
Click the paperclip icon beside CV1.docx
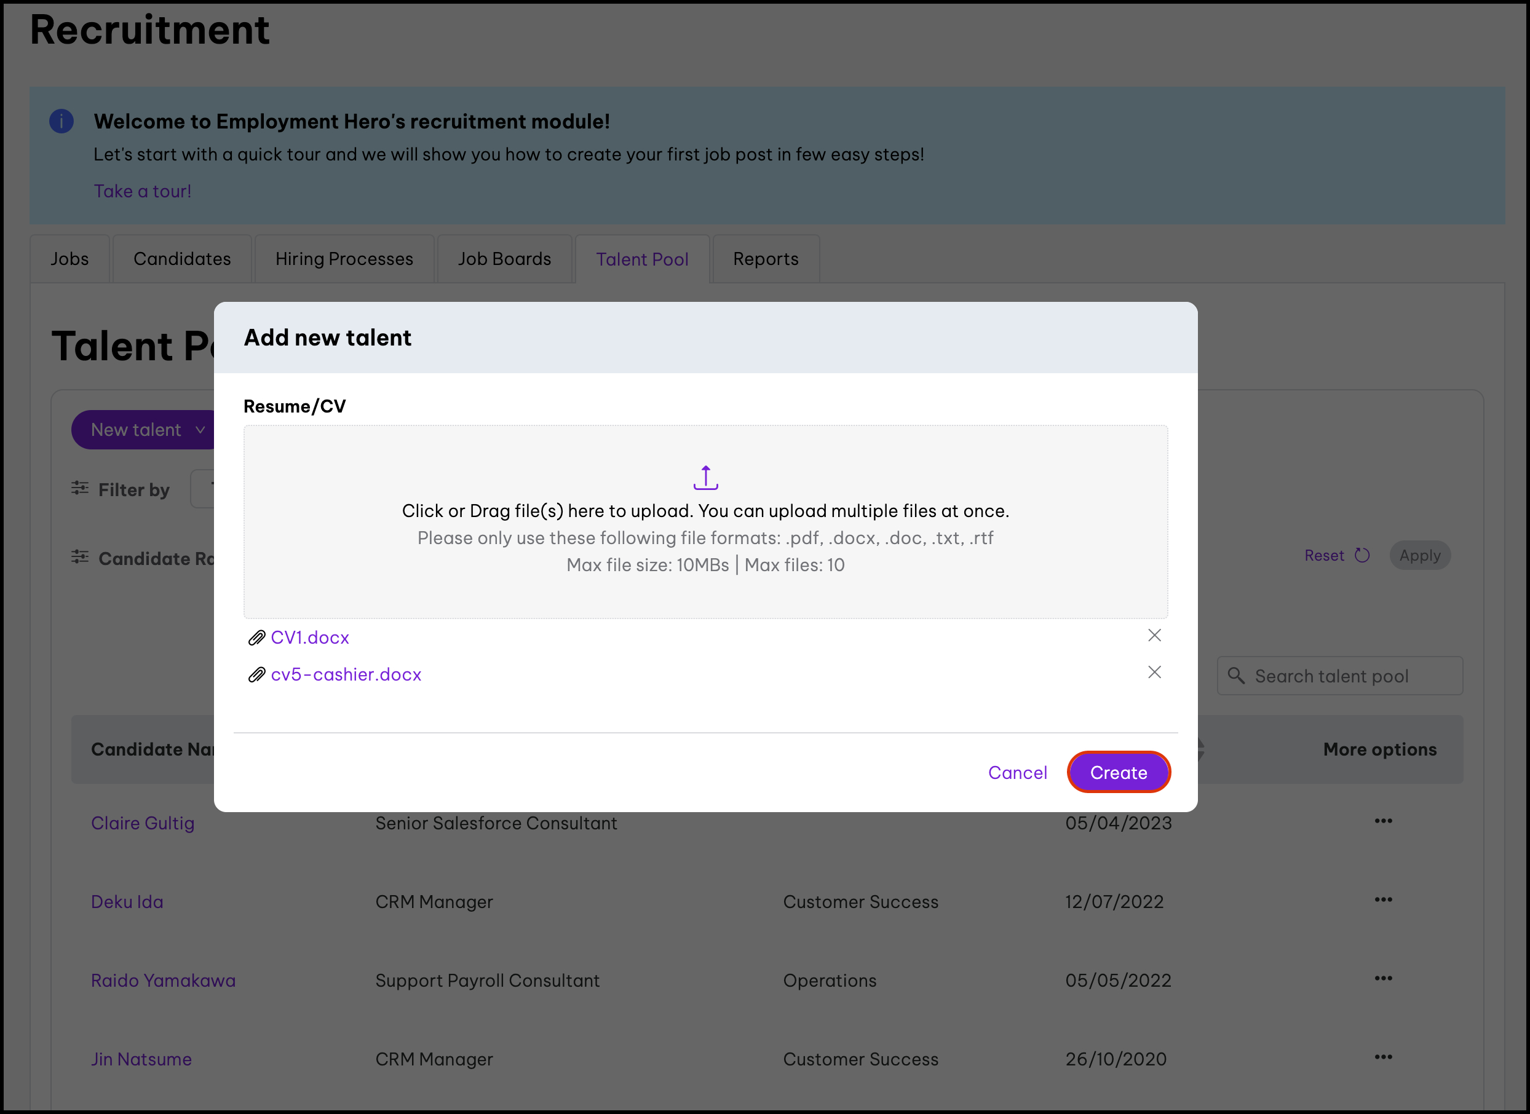(256, 638)
